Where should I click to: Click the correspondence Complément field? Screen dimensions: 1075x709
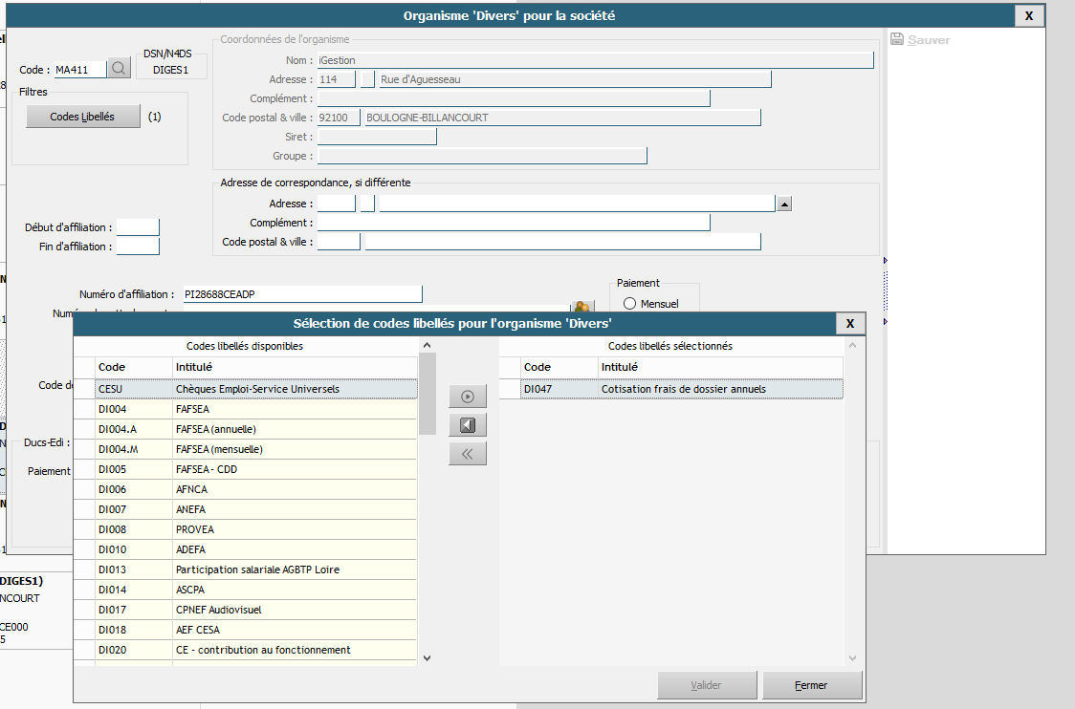pos(514,223)
